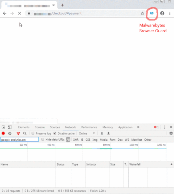174x194 pixels.
Task: Enable Preserve log checkbox
Action: point(33,133)
